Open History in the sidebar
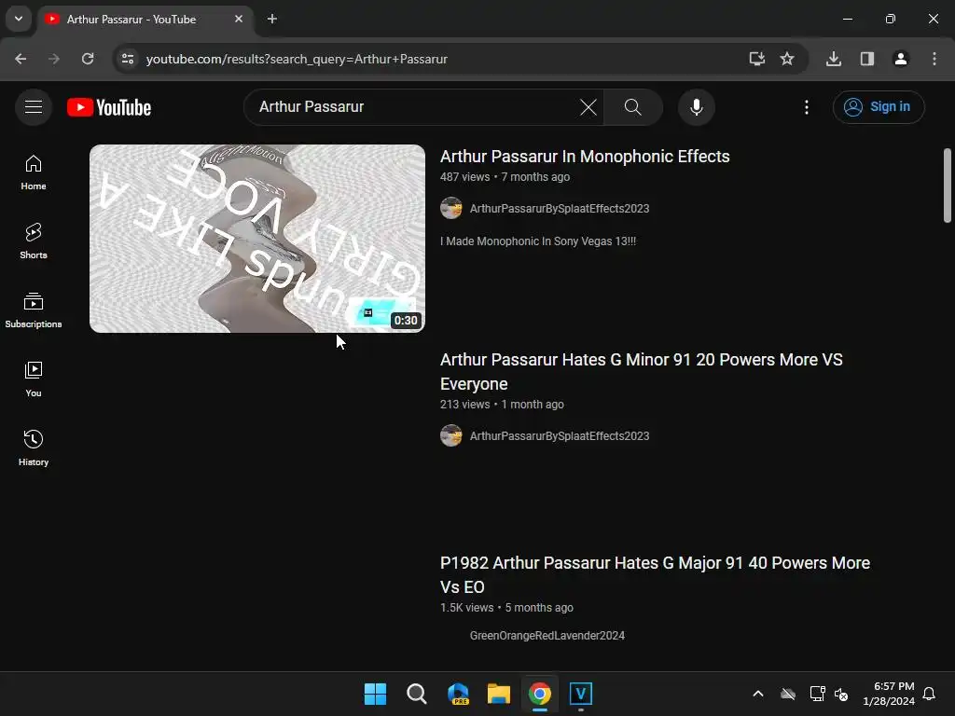955x716 pixels. click(34, 448)
